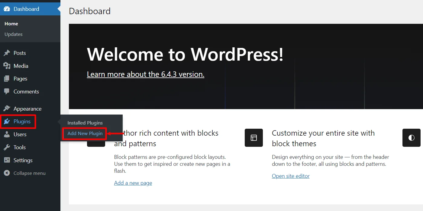Click the Dashboard gauge icon

click(x=7, y=9)
